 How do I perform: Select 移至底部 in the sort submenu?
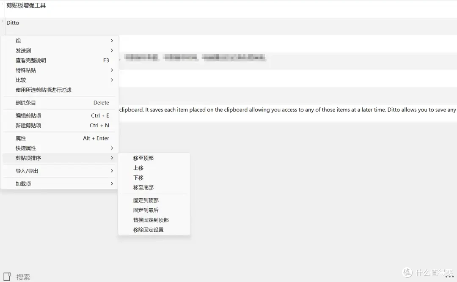[154, 188]
